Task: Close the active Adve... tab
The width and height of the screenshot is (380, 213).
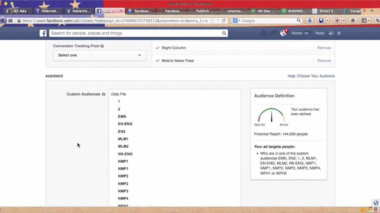Action: (x=121, y=11)
